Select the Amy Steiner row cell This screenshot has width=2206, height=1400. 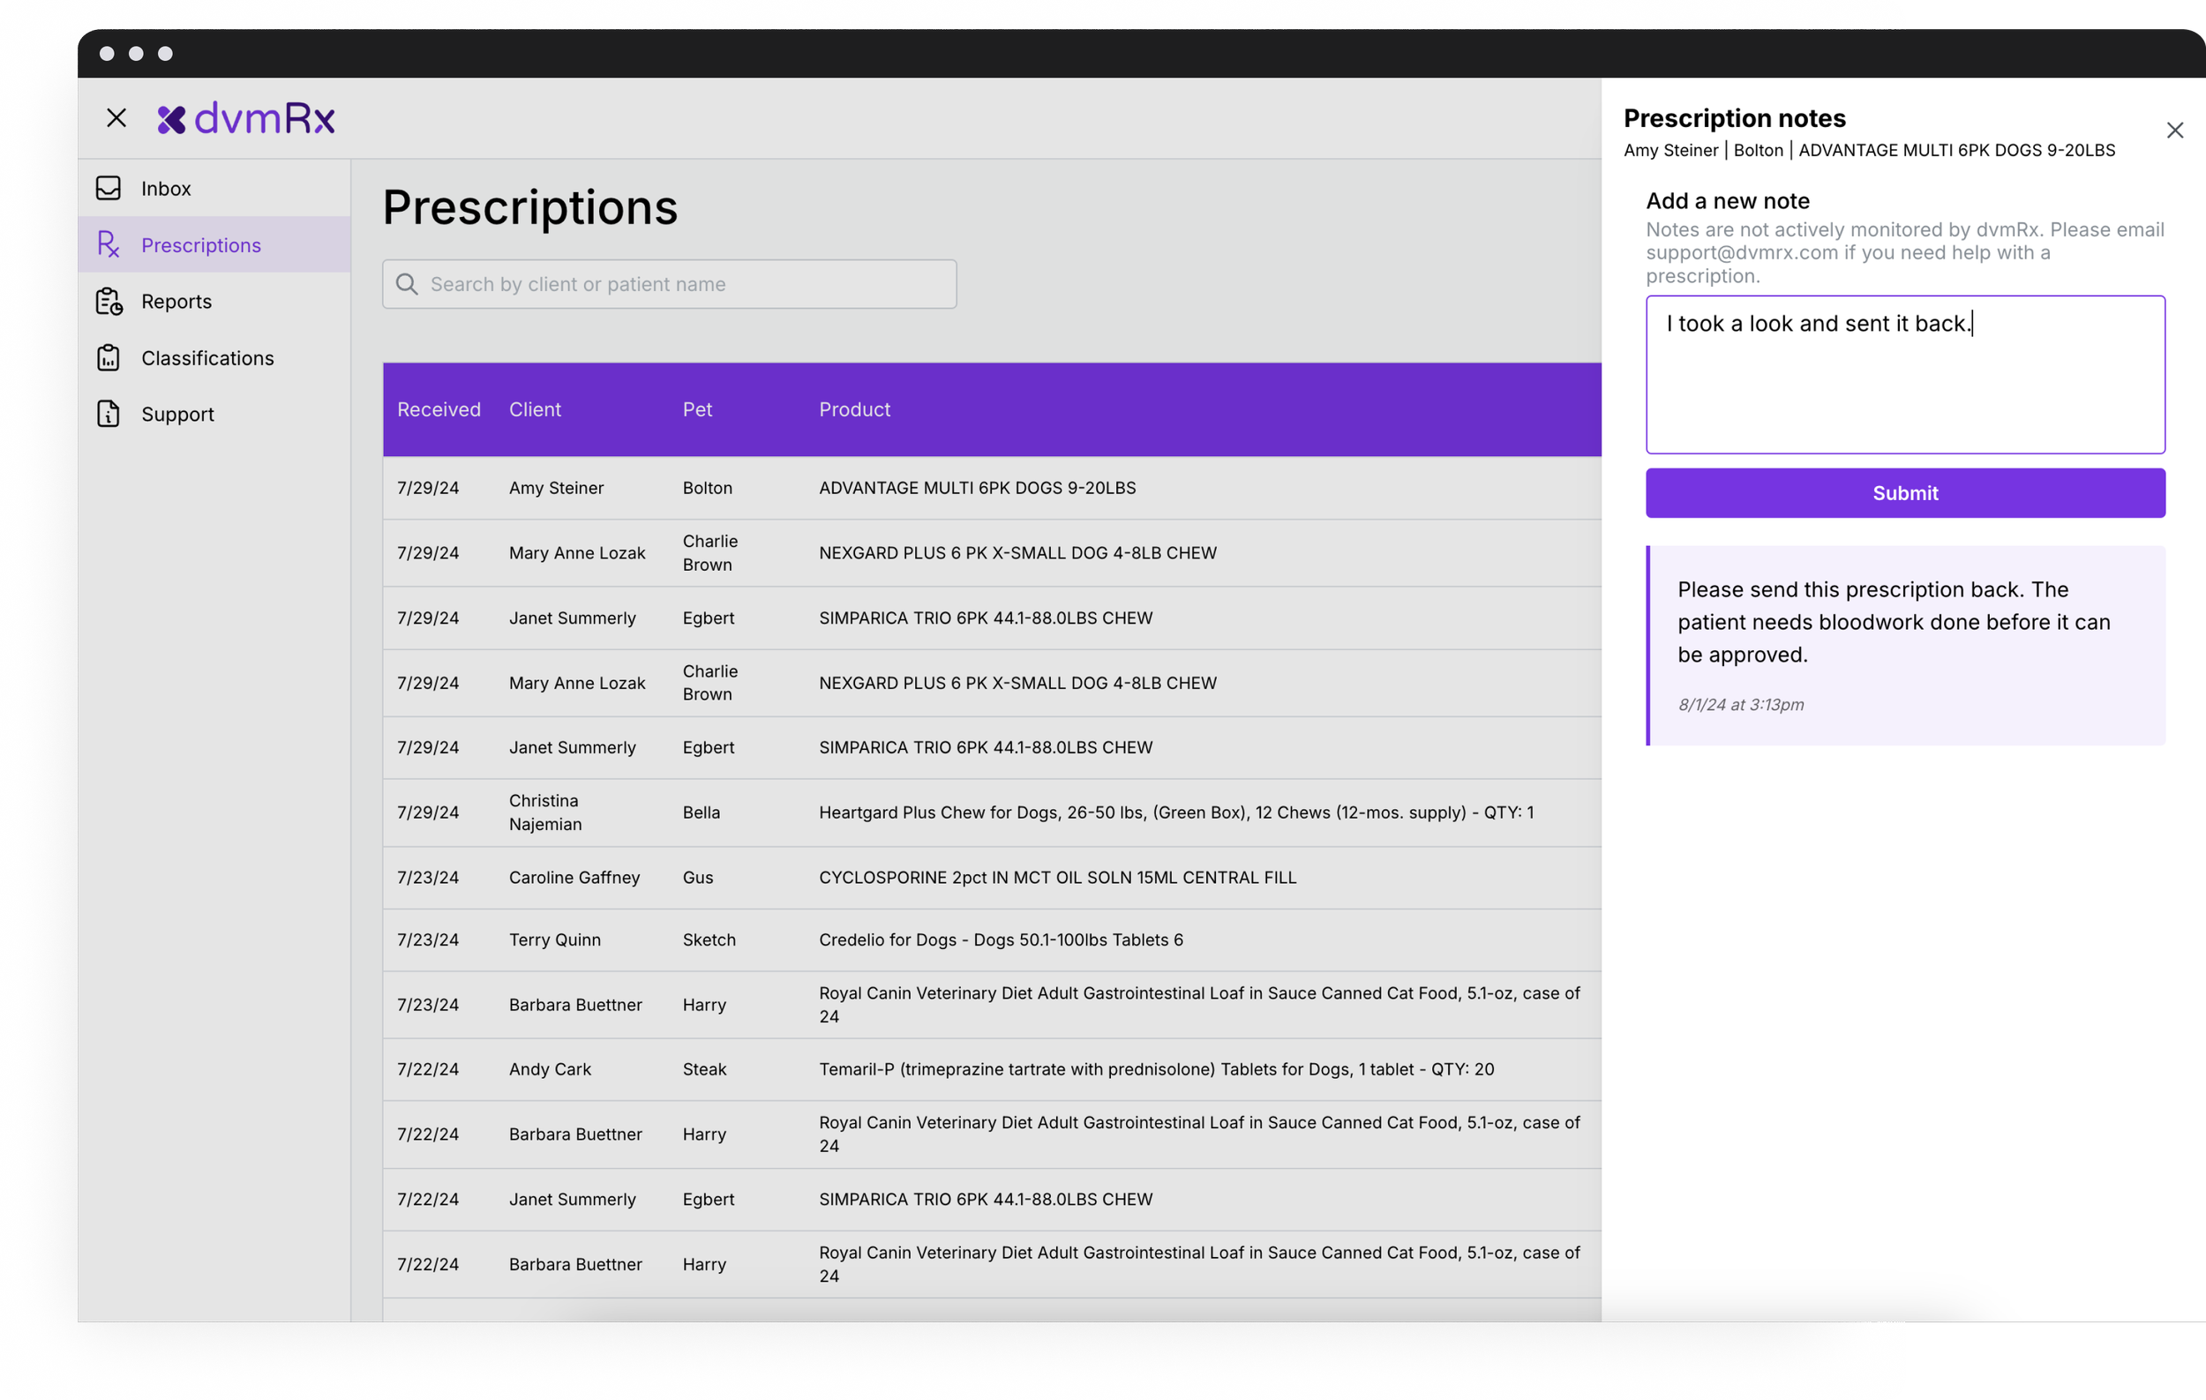[557, 488]
